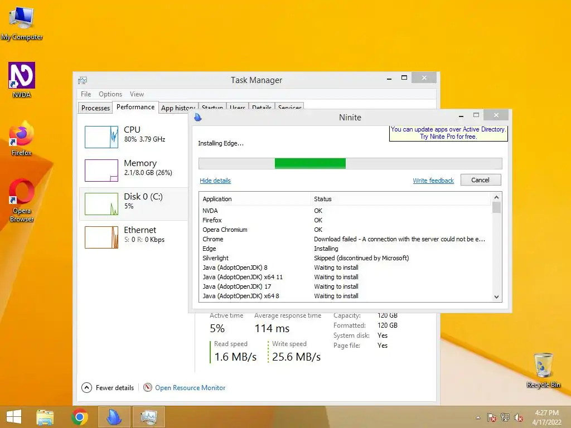The image size is (571, 428).
Task: Click Hide details link in Ninite
Action: click(x=215, y=181)
